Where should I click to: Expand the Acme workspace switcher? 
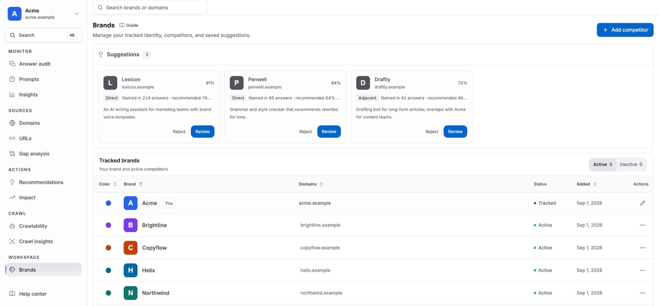43,14
